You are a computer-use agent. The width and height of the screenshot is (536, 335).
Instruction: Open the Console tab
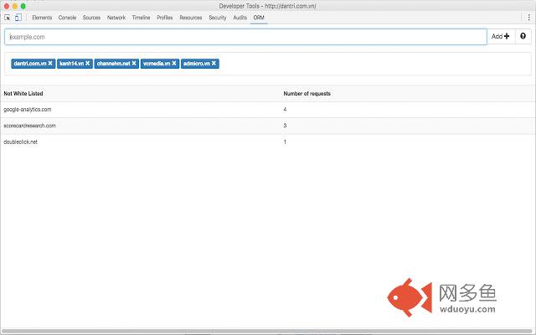click(x=67, y=18)
